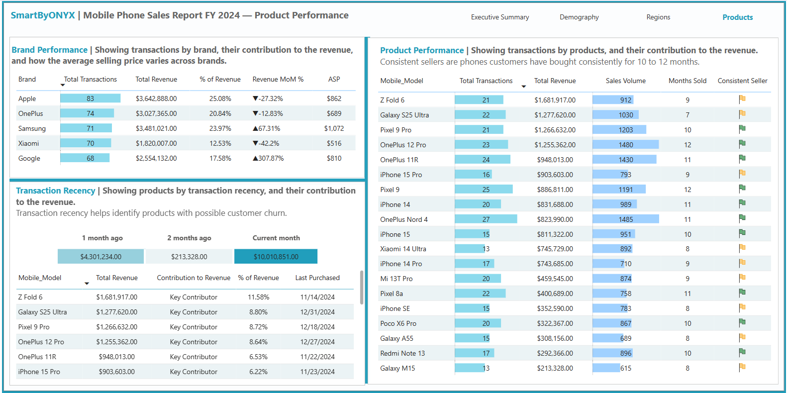787x393 pixels.
Task: Switch to the Demography page
Action: [579, 17]
